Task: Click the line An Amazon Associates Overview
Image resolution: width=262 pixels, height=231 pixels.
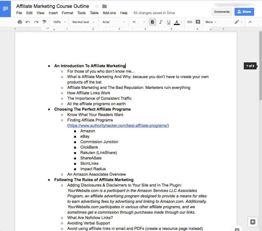Action: click(96, 174)
